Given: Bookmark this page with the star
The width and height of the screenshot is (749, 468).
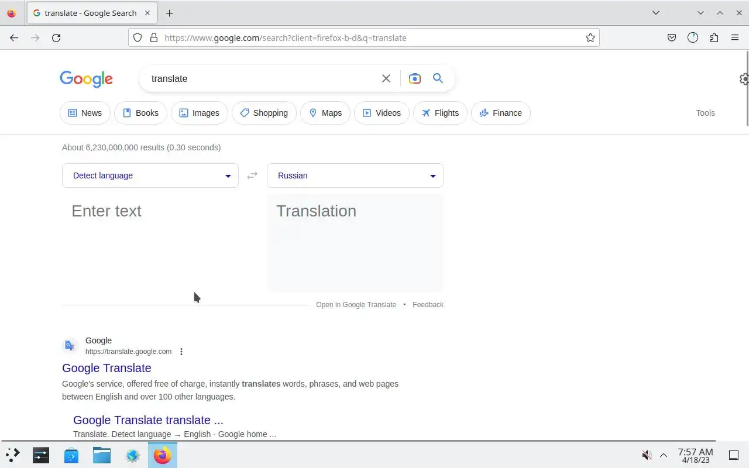Looking at the screenshot, I should [x=590, y=37].
